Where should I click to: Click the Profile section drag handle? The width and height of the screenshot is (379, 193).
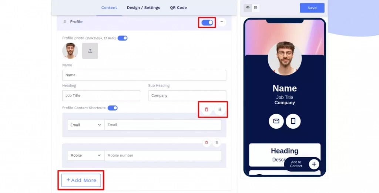[64, 22]
